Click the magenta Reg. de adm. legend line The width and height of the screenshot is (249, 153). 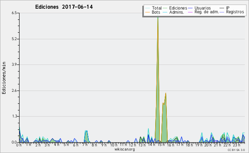coord(190,12)
